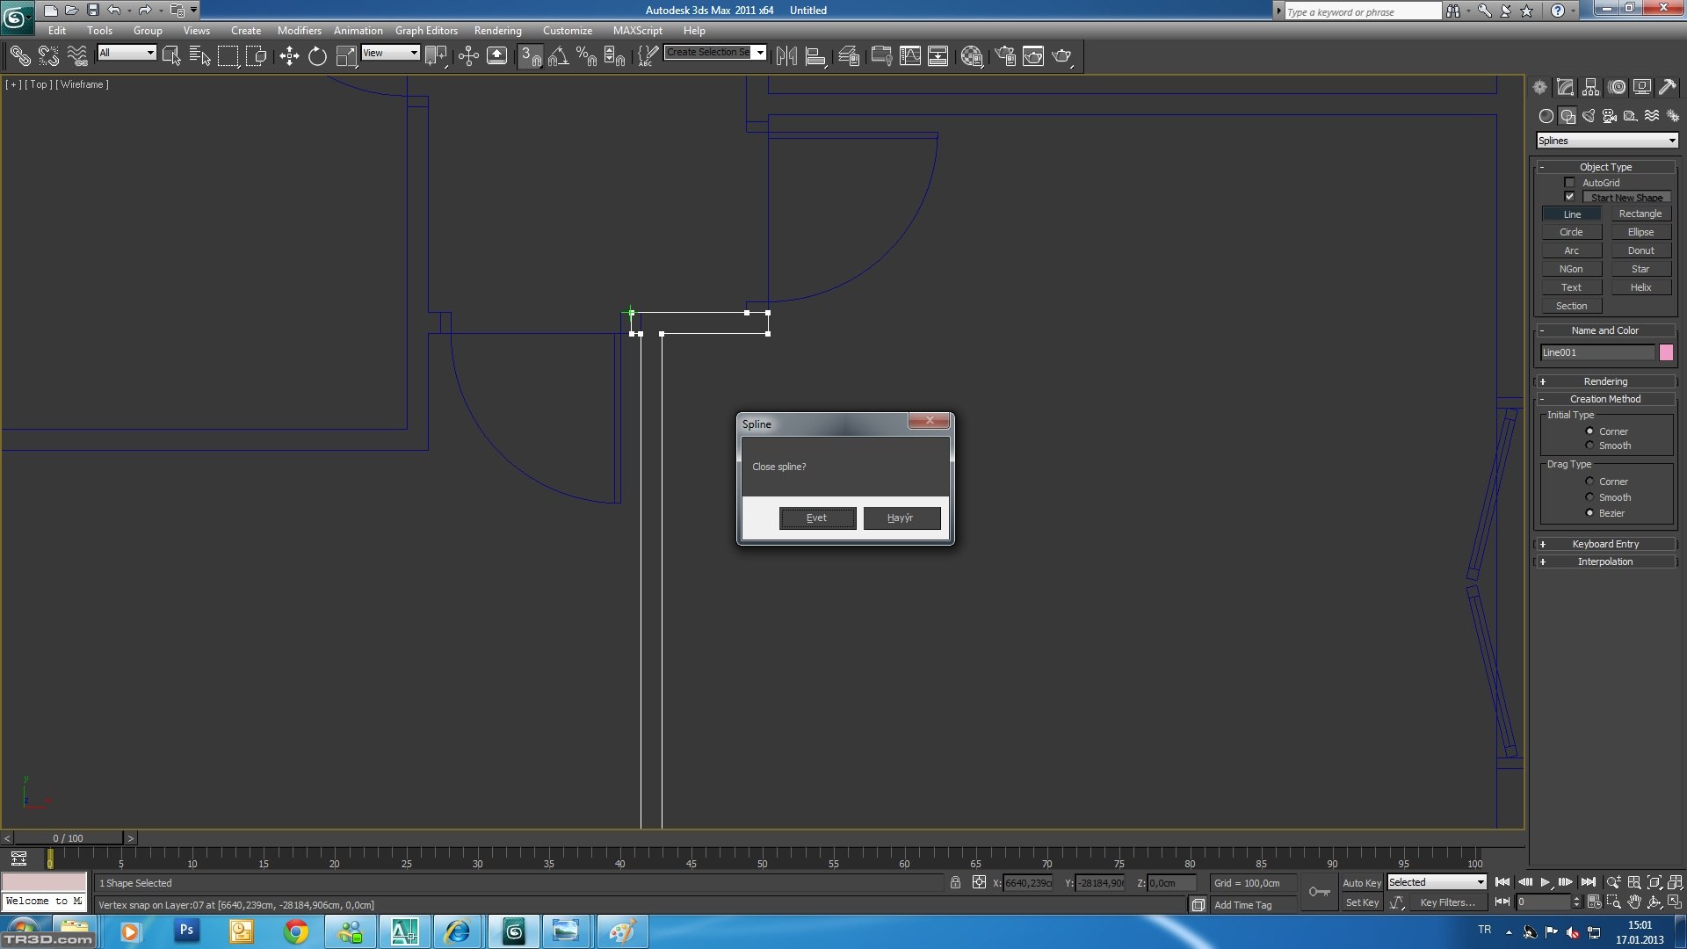The height and width of the screenshot is (949, 1687).
Task: Open the Modifiers menu
Action: (x=299, y=30)
